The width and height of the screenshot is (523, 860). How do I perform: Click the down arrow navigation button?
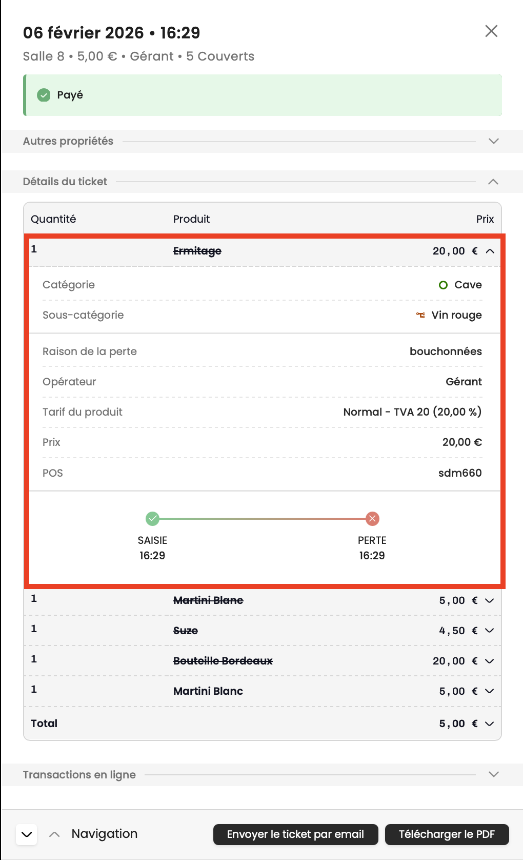[x=27, y=834]
